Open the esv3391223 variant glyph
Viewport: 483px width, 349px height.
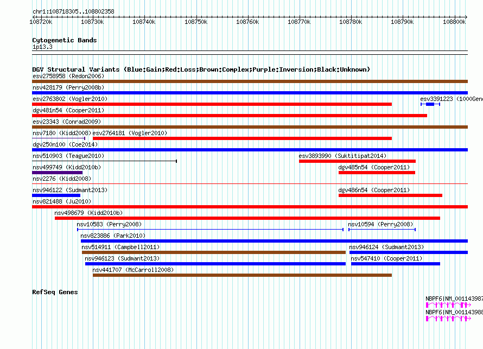tap(430, 104)
